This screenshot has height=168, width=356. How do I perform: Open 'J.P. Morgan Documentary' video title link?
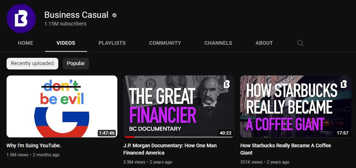point(170,149)
